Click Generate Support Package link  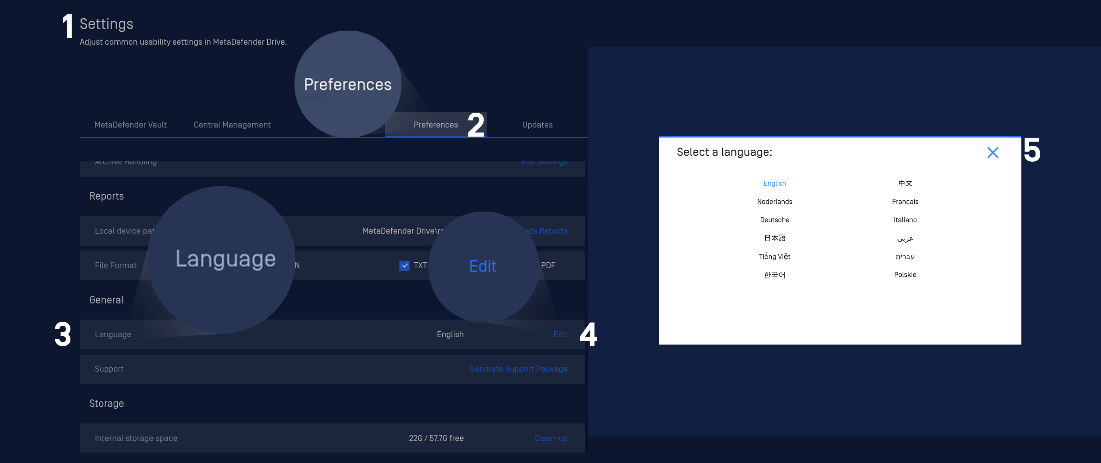(x=518, y=369)
